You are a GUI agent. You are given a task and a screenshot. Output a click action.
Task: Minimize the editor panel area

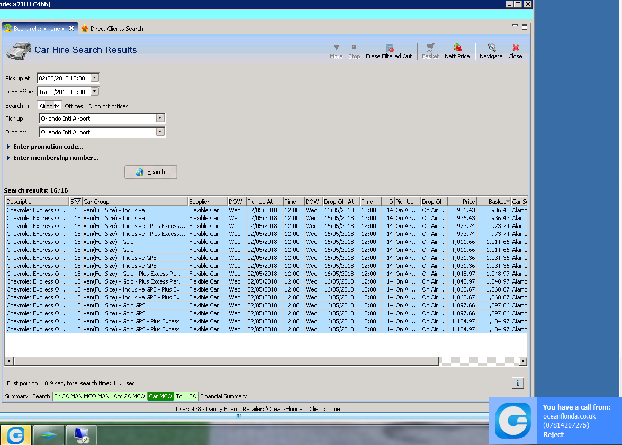[515, 26]
